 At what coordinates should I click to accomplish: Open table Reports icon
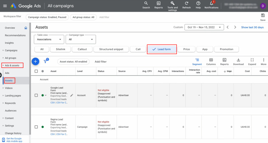(224, 62)
